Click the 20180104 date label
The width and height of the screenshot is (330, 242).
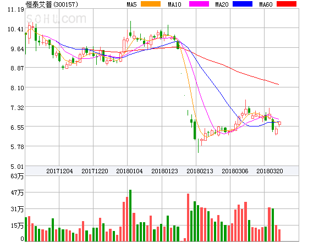pos(129,171)
